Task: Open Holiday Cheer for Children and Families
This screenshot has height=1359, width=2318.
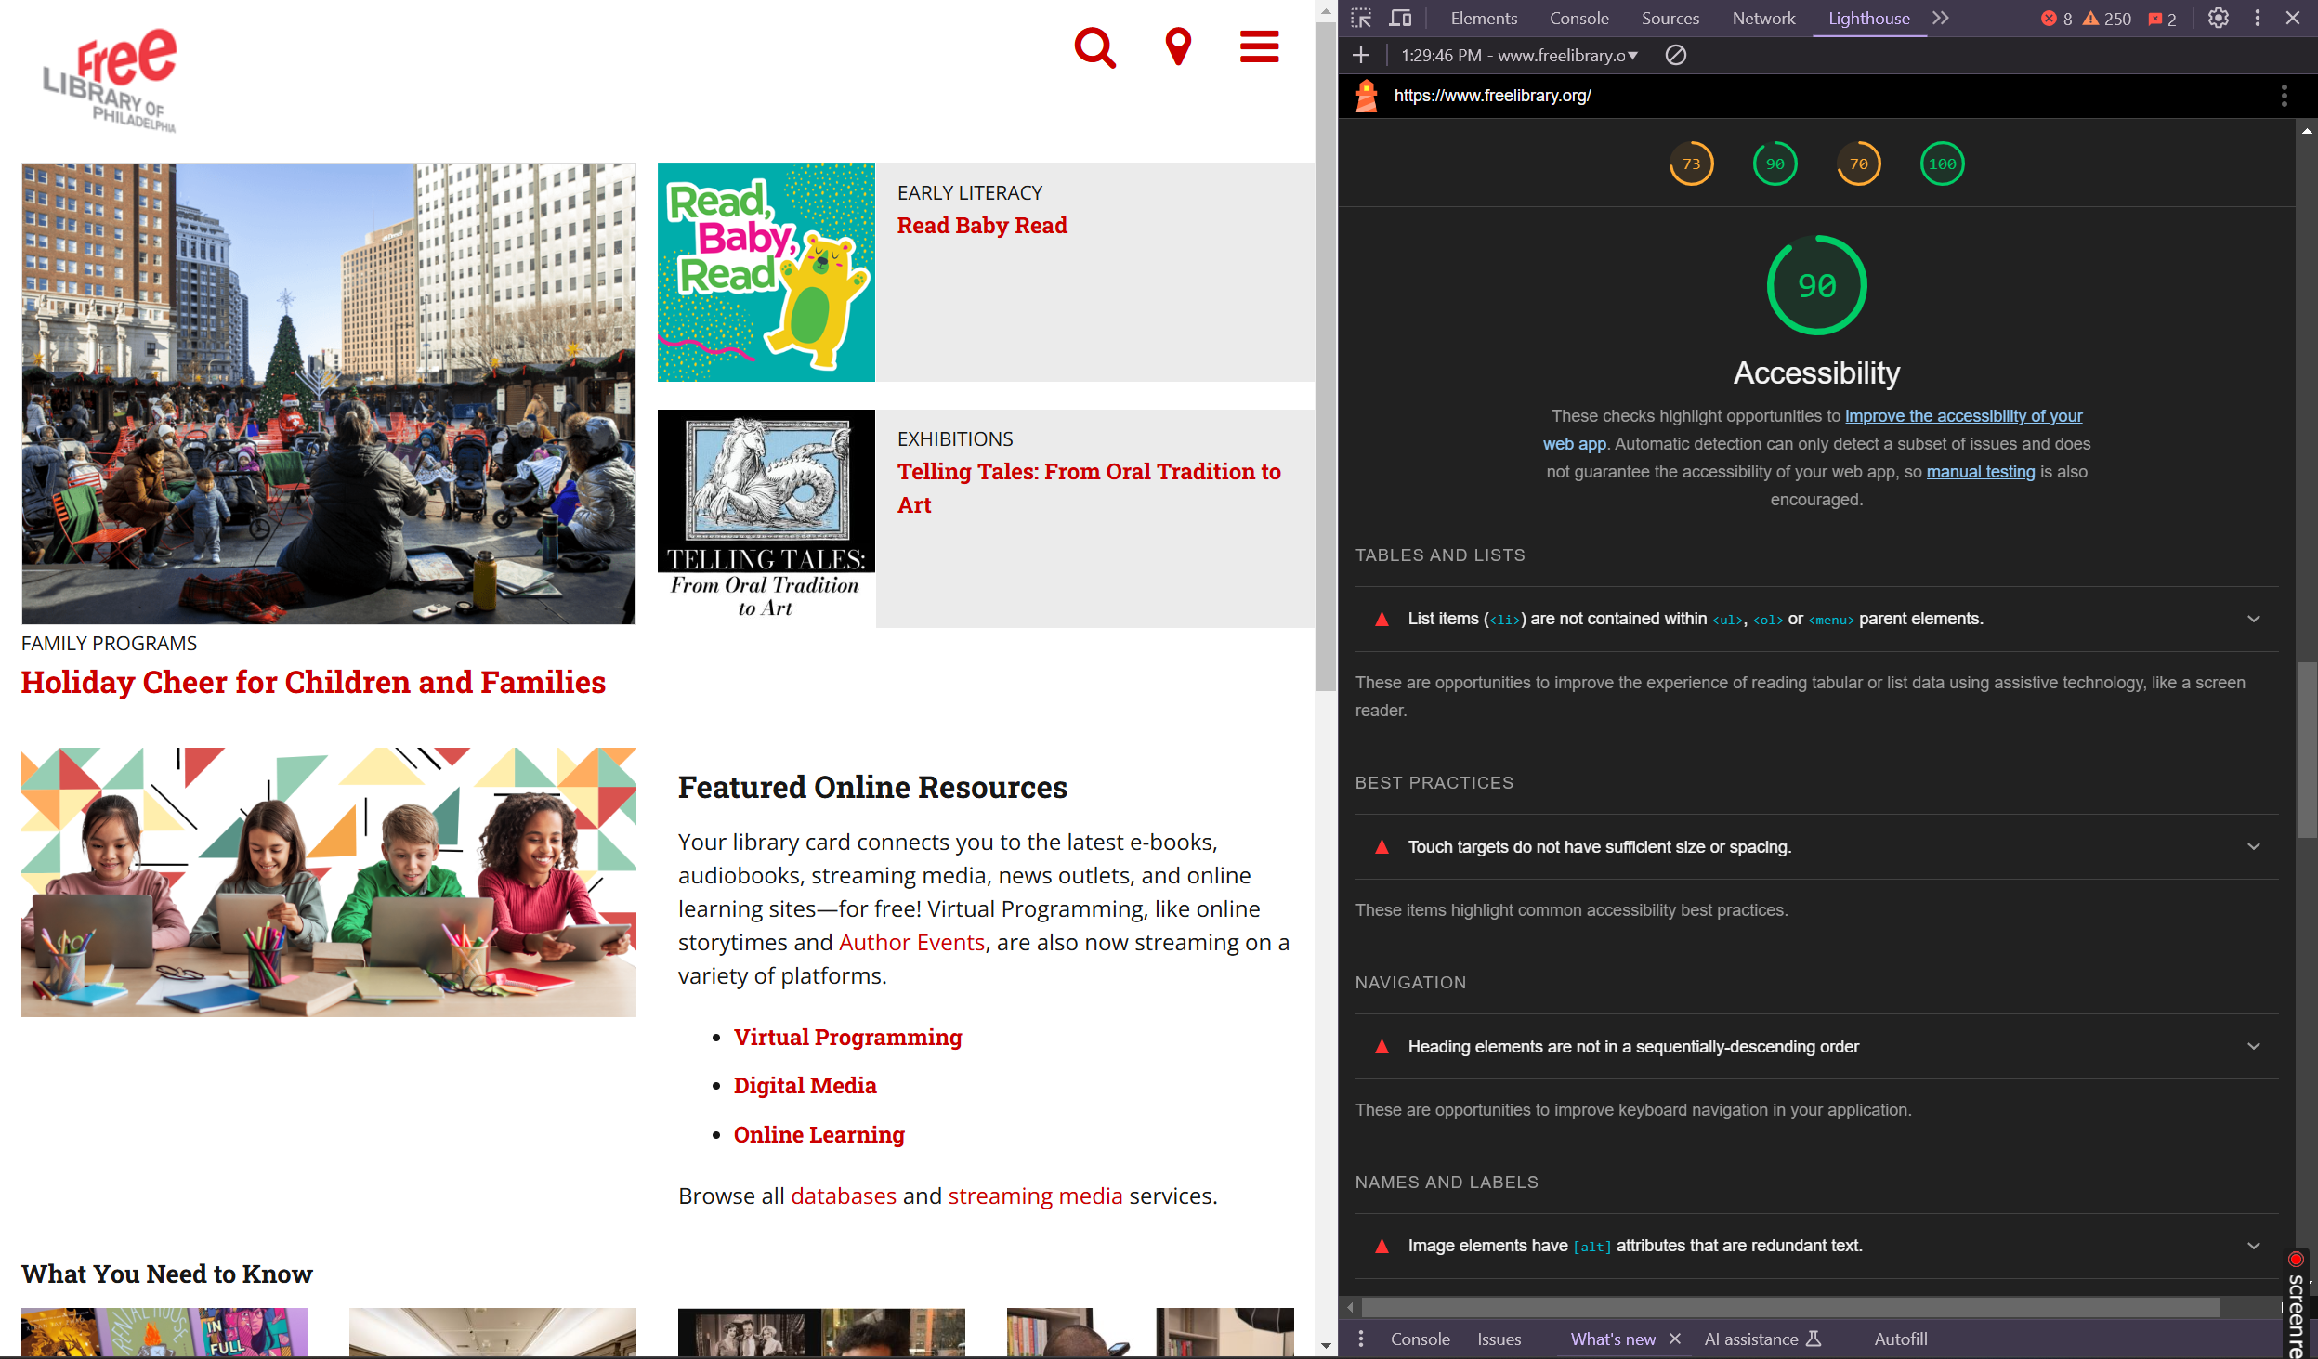Action: pyautogui.click(x=313, y=683)
